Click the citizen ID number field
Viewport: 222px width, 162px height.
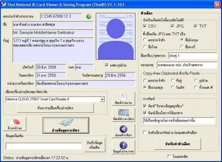pyautogui.click(x=61, y=16)
